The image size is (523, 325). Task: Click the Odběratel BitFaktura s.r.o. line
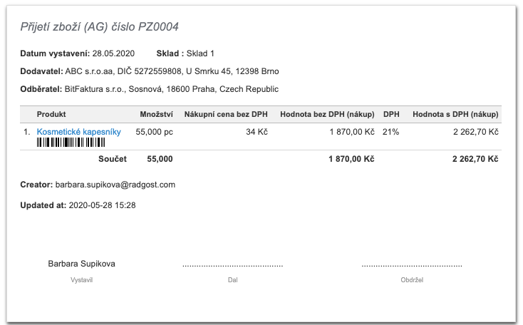(x=150, y=89)
